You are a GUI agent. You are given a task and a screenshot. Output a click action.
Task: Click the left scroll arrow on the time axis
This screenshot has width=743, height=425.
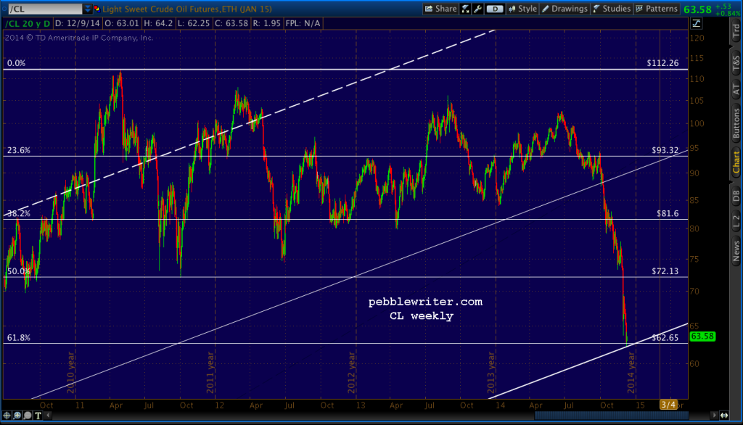tap(48, 415)
